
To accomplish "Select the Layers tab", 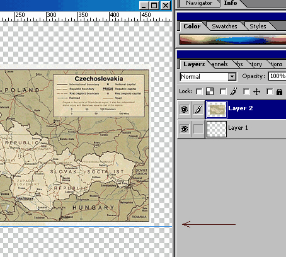I will click(x=194, y=64).
